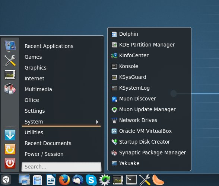Viewport: 219px width, 186px height.
Task: Click orange restart icon in sidebar
Action: pyautogui.click(x=10, y=149)
